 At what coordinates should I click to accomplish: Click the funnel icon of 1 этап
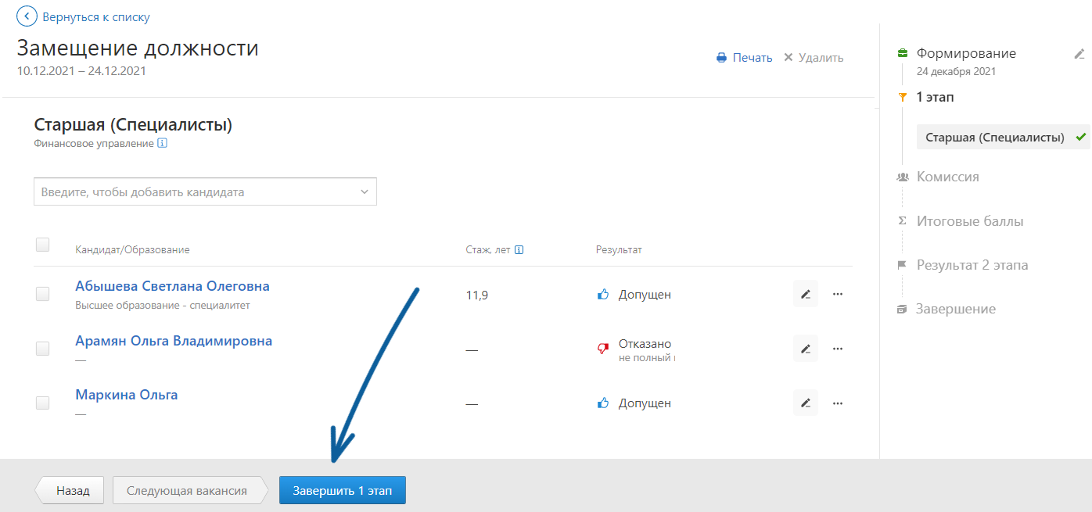(902, 98)
